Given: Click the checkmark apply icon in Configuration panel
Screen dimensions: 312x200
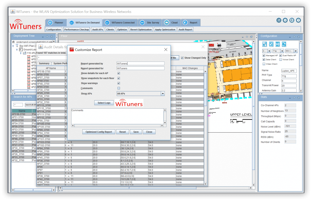Looking at the screenshot, I should (x=271, y=44).
